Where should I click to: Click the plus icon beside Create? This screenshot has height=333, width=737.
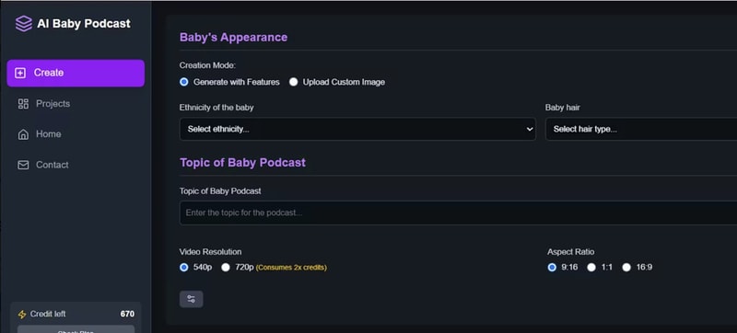pyautogui.click(x=20, y=74)
